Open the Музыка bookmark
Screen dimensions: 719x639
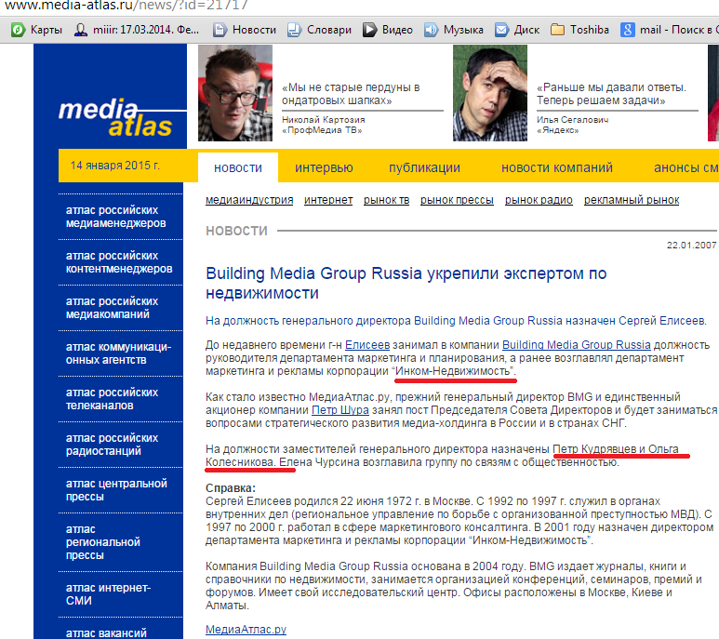pyautogui.click(x=453, y=30)
